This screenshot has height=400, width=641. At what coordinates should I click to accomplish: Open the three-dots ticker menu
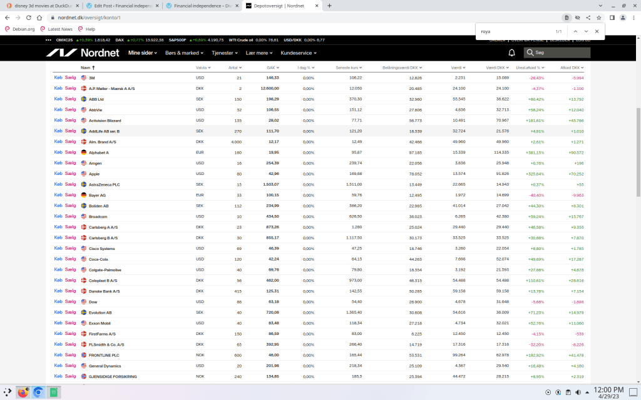(x=49, y=39)
